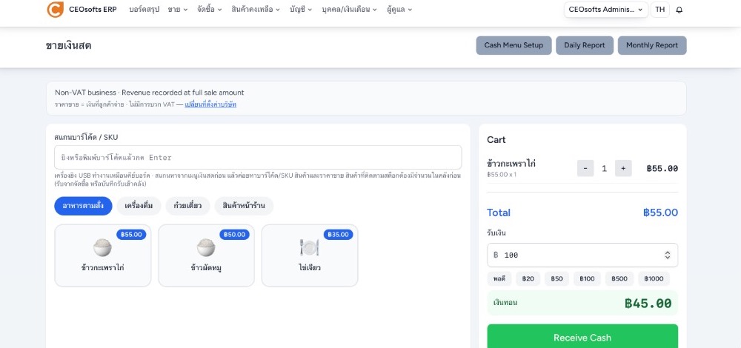Select the ก๋วยเตี๋ยว category tab
The width and height of the screenshot is (741, 348).
click(187, 206)
